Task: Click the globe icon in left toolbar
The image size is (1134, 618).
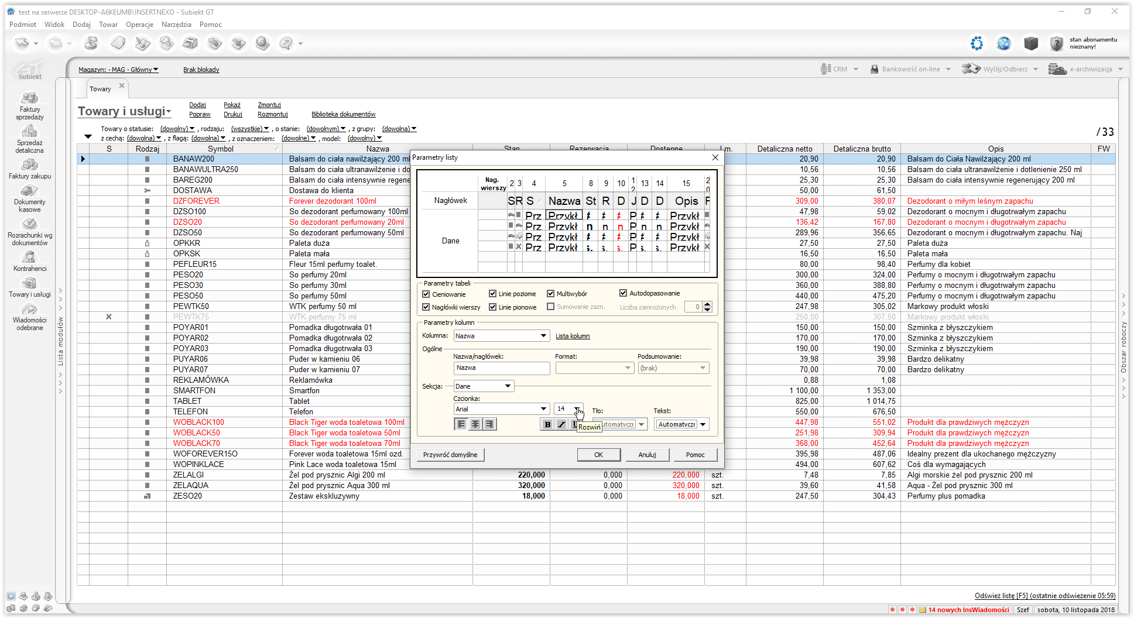Action: coord(262,43)
